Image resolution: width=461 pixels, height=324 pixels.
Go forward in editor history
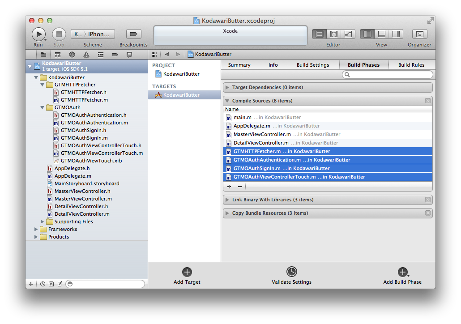[x=178, y=55]
